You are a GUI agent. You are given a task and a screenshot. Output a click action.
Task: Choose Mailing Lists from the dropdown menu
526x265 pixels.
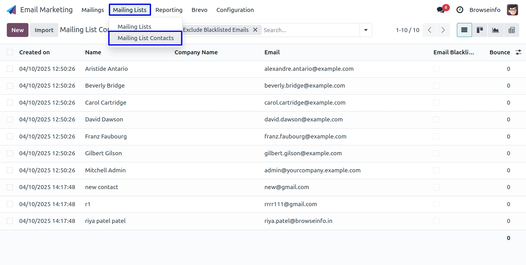pyautogui.click(x=134, y=27)
